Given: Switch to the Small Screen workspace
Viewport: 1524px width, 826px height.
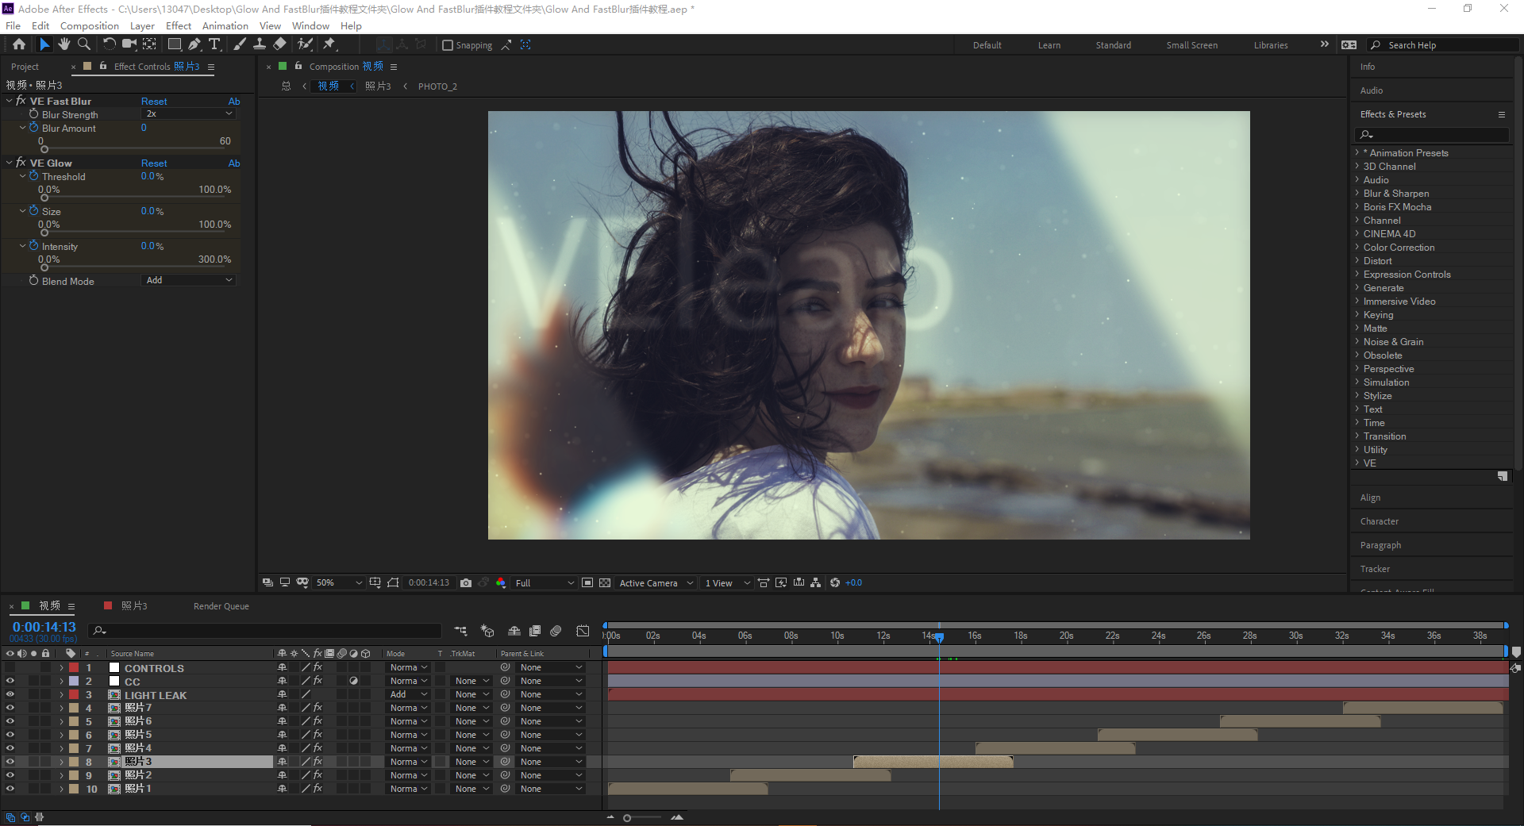Looking at the screenshot, I should click(1191, 45).
